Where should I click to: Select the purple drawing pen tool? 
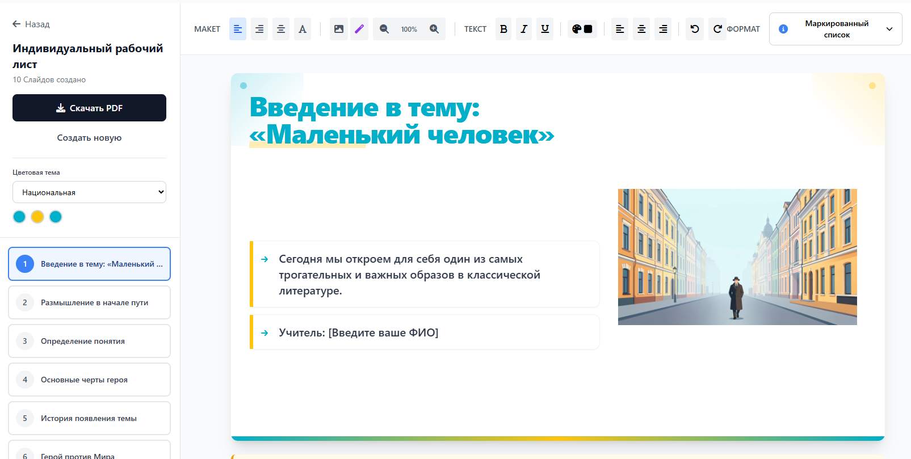point(359,29)
